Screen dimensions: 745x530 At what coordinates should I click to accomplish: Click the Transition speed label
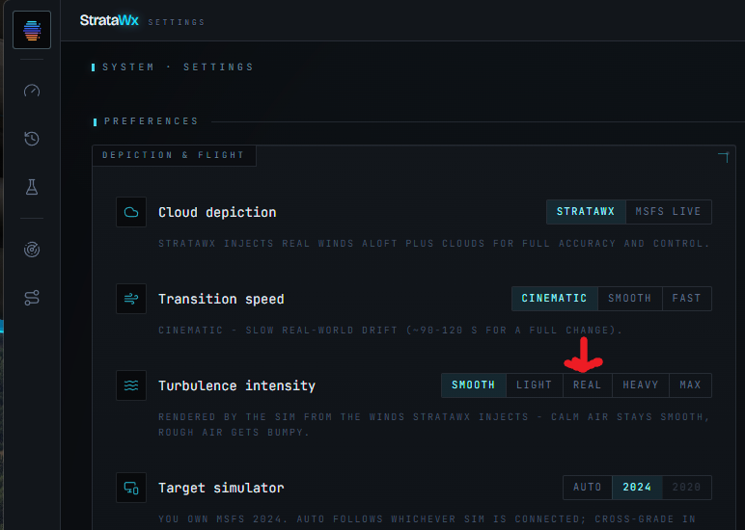(x=221, y=299)
